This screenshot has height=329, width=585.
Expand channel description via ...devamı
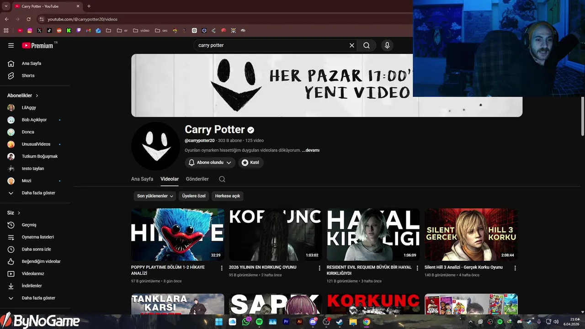[x=311, y=150]
